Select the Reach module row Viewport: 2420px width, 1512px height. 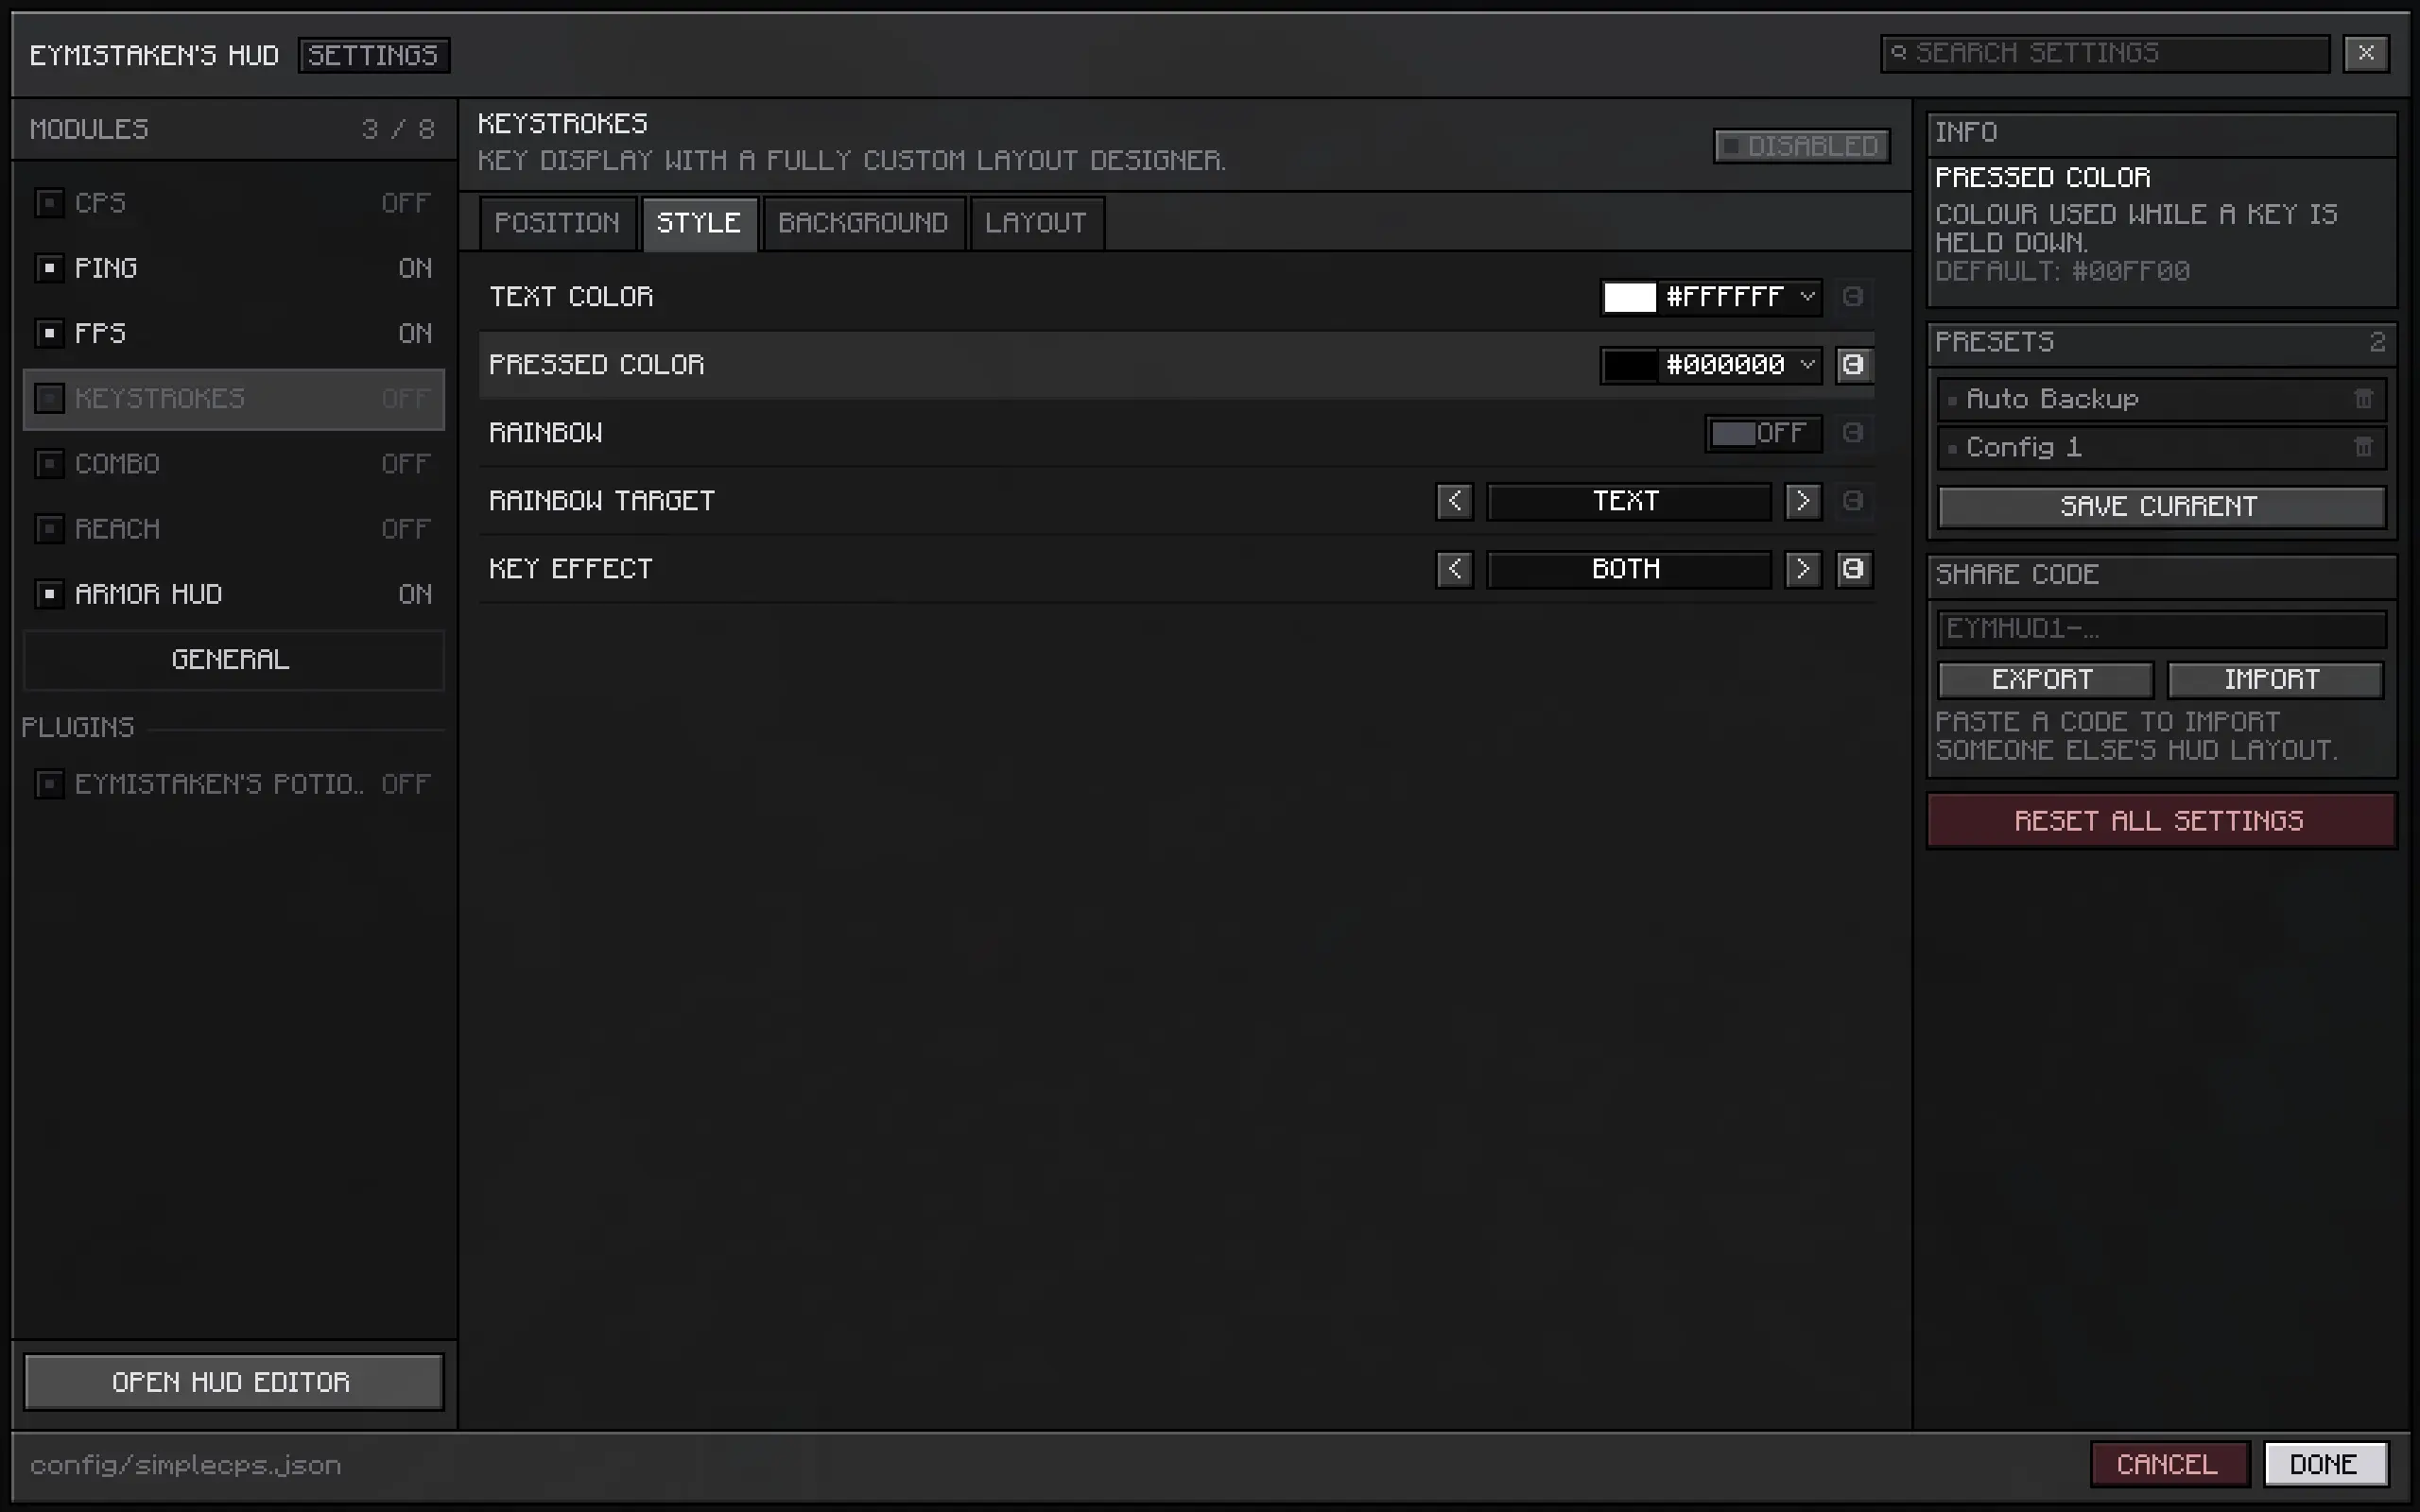(x=233, y=528)
